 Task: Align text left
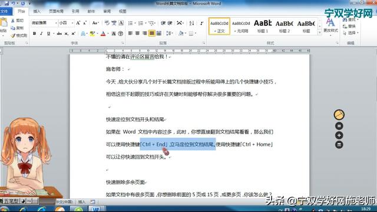pos(130,33)
